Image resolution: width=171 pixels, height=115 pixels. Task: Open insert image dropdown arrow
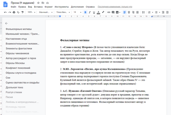[x=120, y=12]
